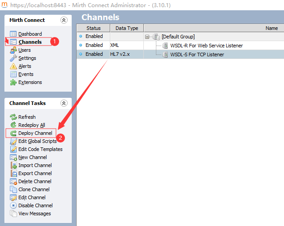Sort by the Status column header
Screen dimensions: 284x226
(x=93, y=28)
